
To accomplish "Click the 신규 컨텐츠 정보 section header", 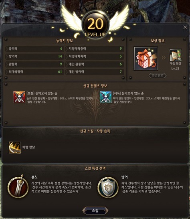I will (95, 86).
